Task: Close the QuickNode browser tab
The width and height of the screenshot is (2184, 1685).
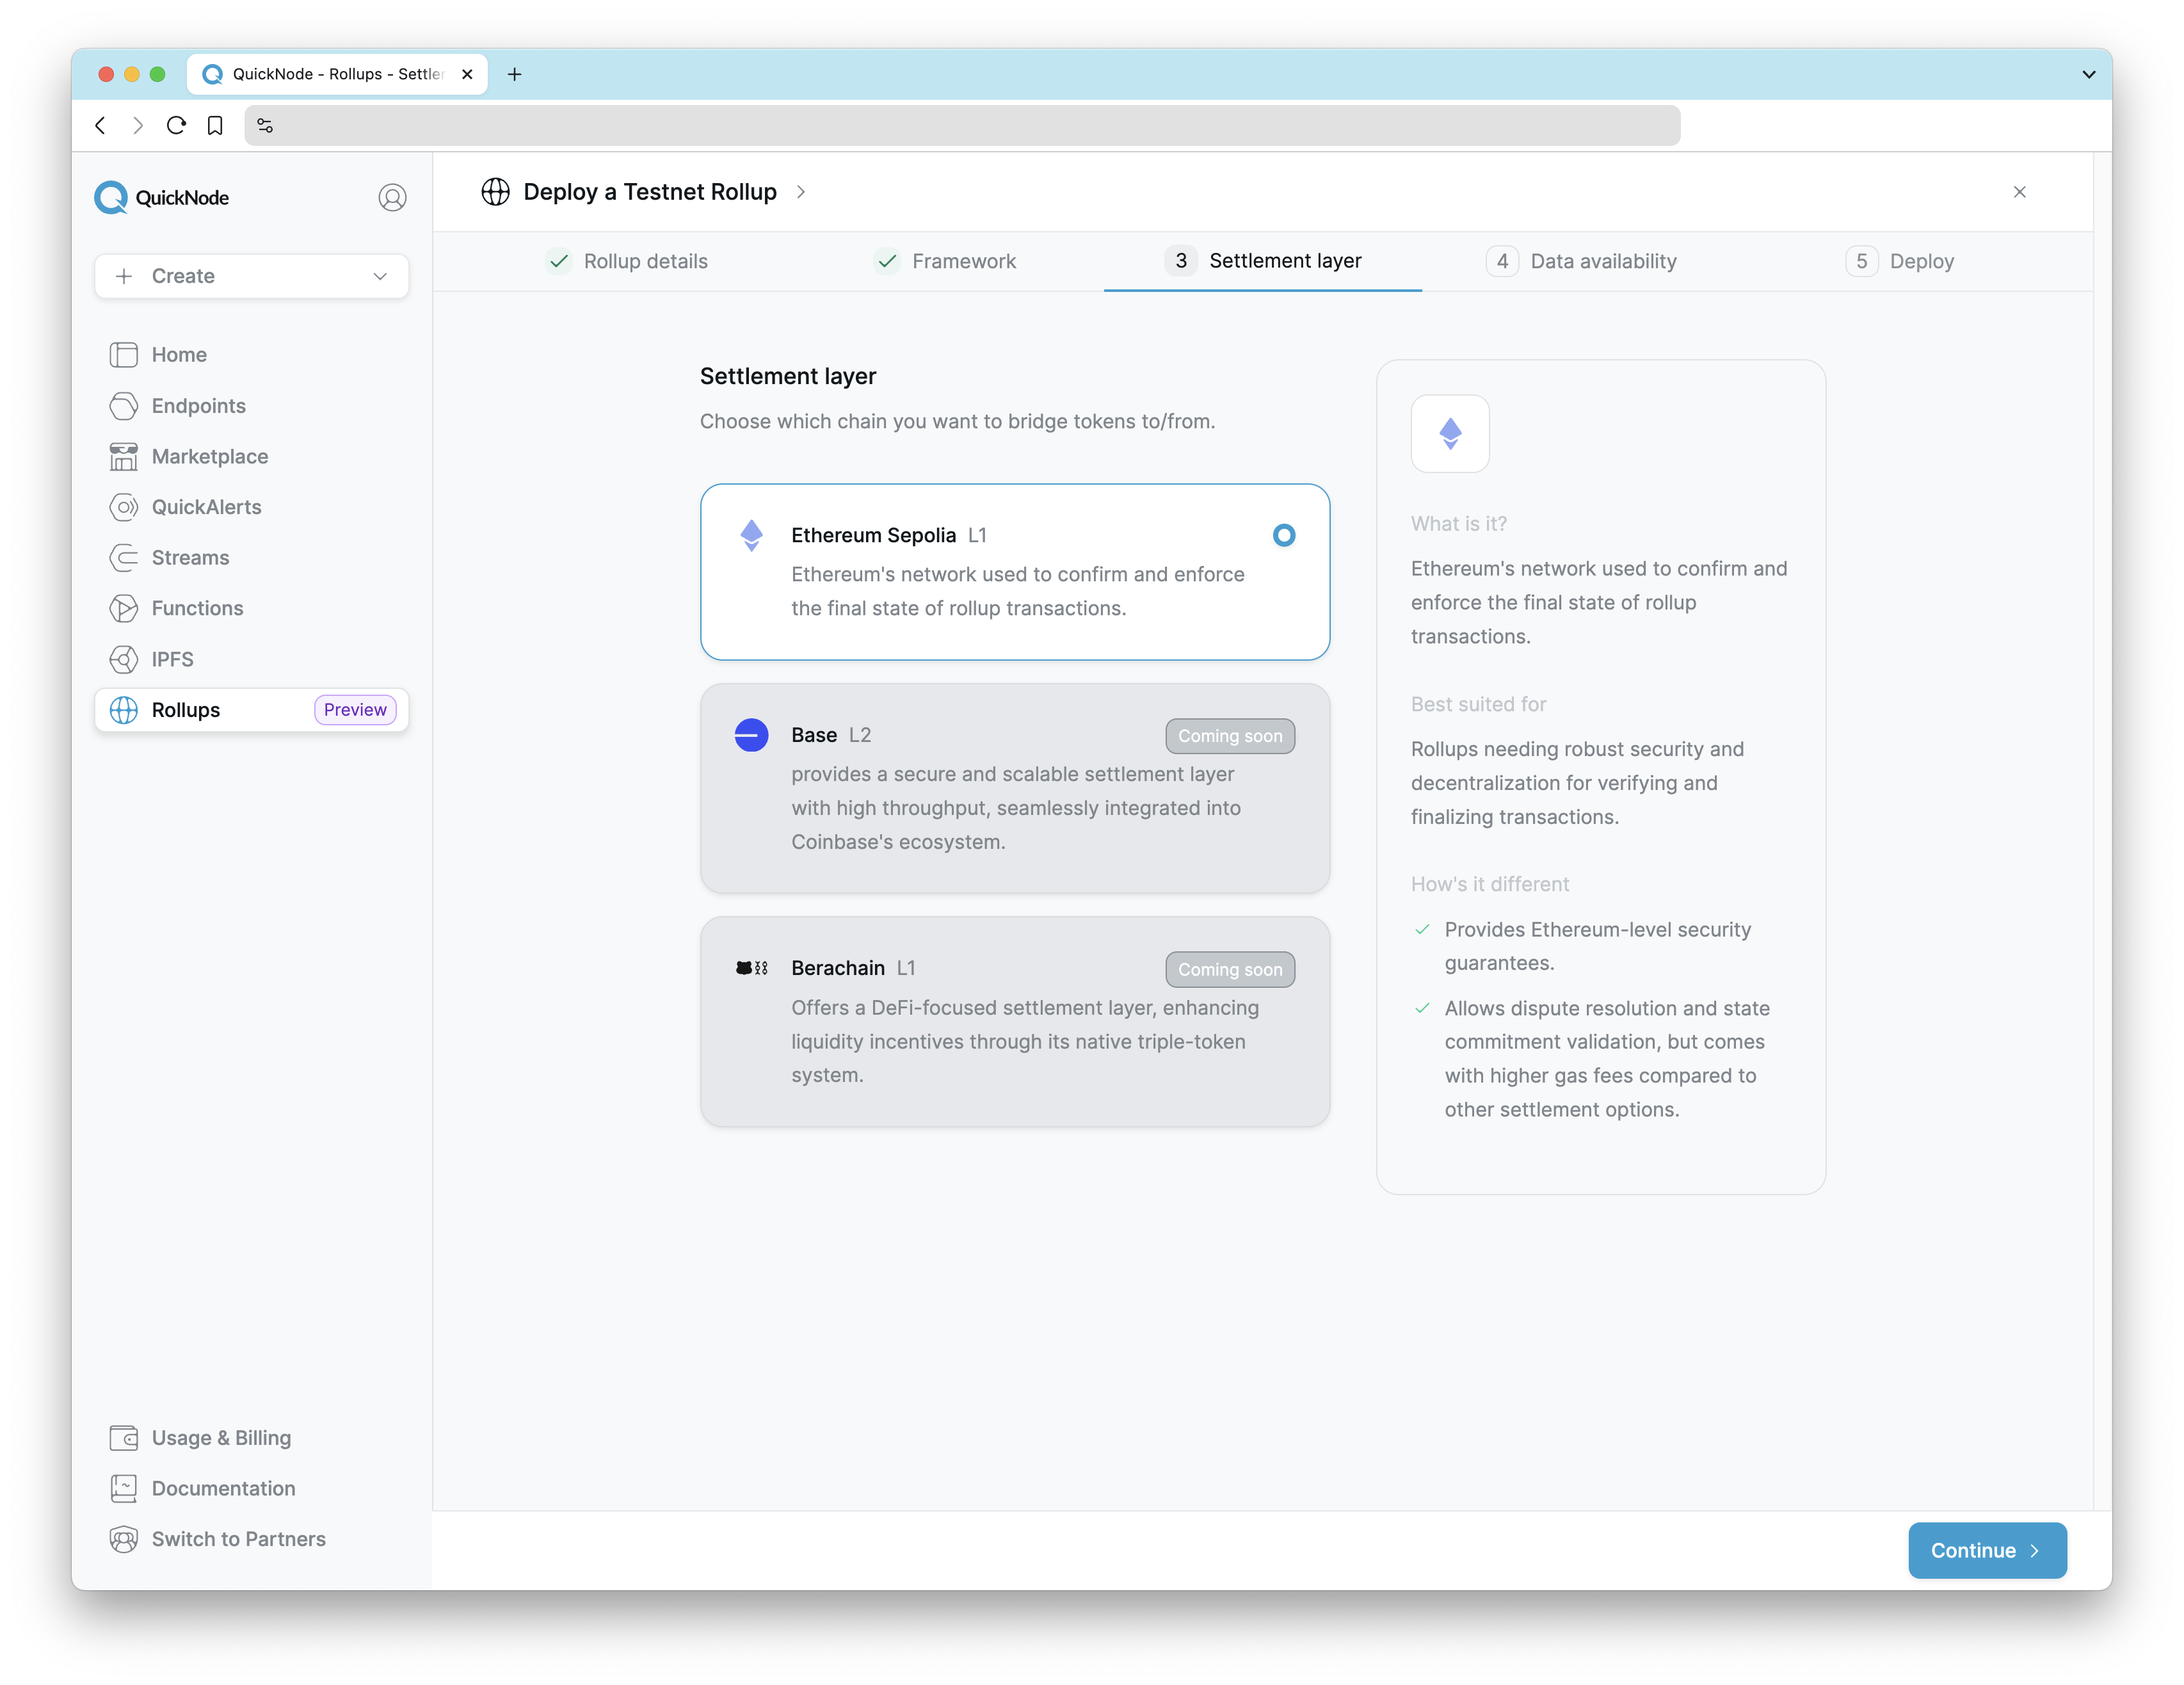Action: click(x=467, y=74)
